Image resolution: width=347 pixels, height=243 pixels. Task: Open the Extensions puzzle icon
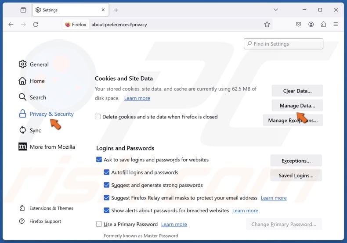coord(323,24)
